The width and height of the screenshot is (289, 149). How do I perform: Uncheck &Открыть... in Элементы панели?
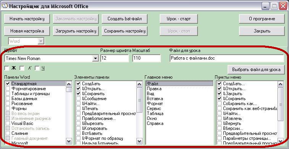(78, 89)
